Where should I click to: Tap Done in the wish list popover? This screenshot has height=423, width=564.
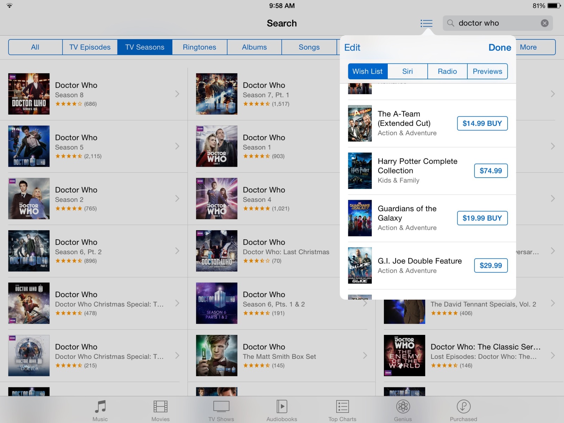(499, 48)
